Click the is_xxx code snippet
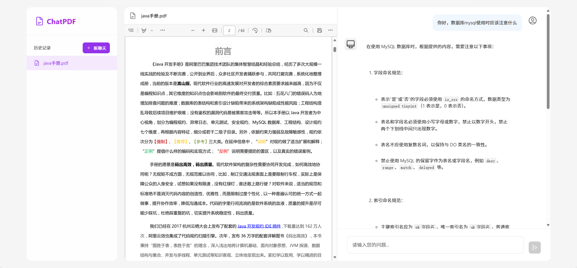Screen dimensions: 577x268 451,99
